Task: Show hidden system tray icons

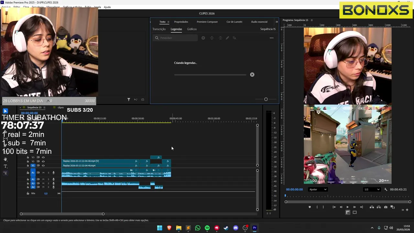Action: 372,228
